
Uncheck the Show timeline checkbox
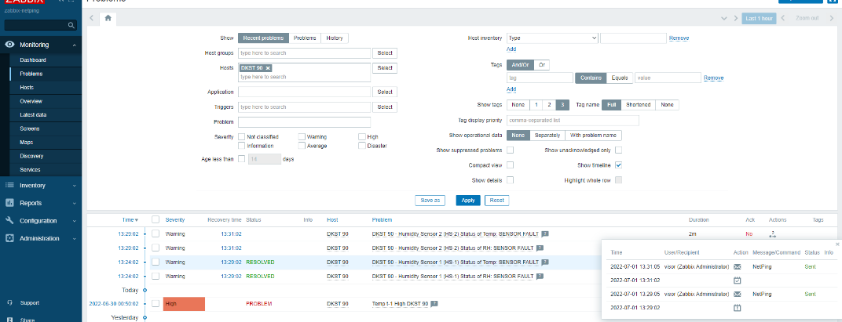pyautogui.click(x=619, y=165)
